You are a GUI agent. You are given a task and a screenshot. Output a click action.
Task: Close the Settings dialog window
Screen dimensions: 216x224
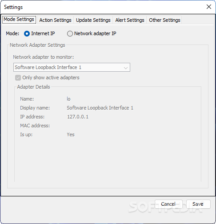pos(209,7)
